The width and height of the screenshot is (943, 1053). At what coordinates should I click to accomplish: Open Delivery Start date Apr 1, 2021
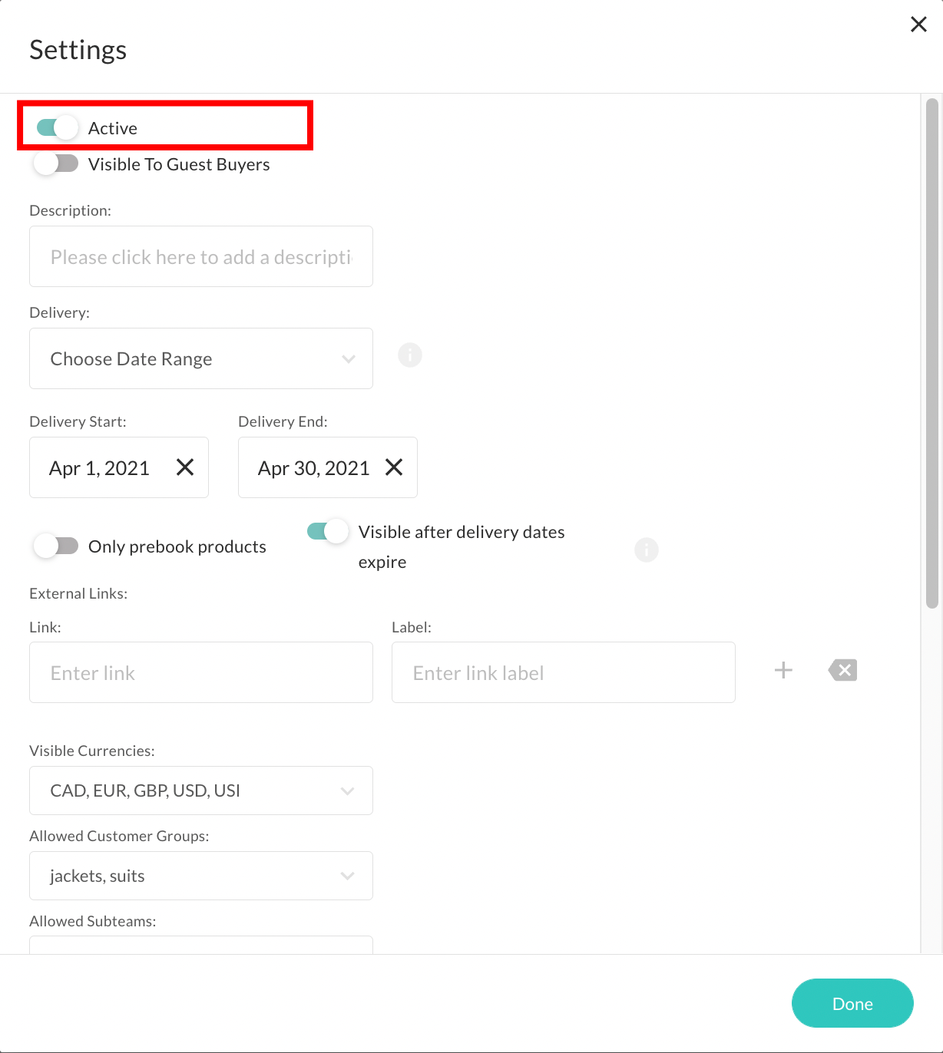(119, 467)
